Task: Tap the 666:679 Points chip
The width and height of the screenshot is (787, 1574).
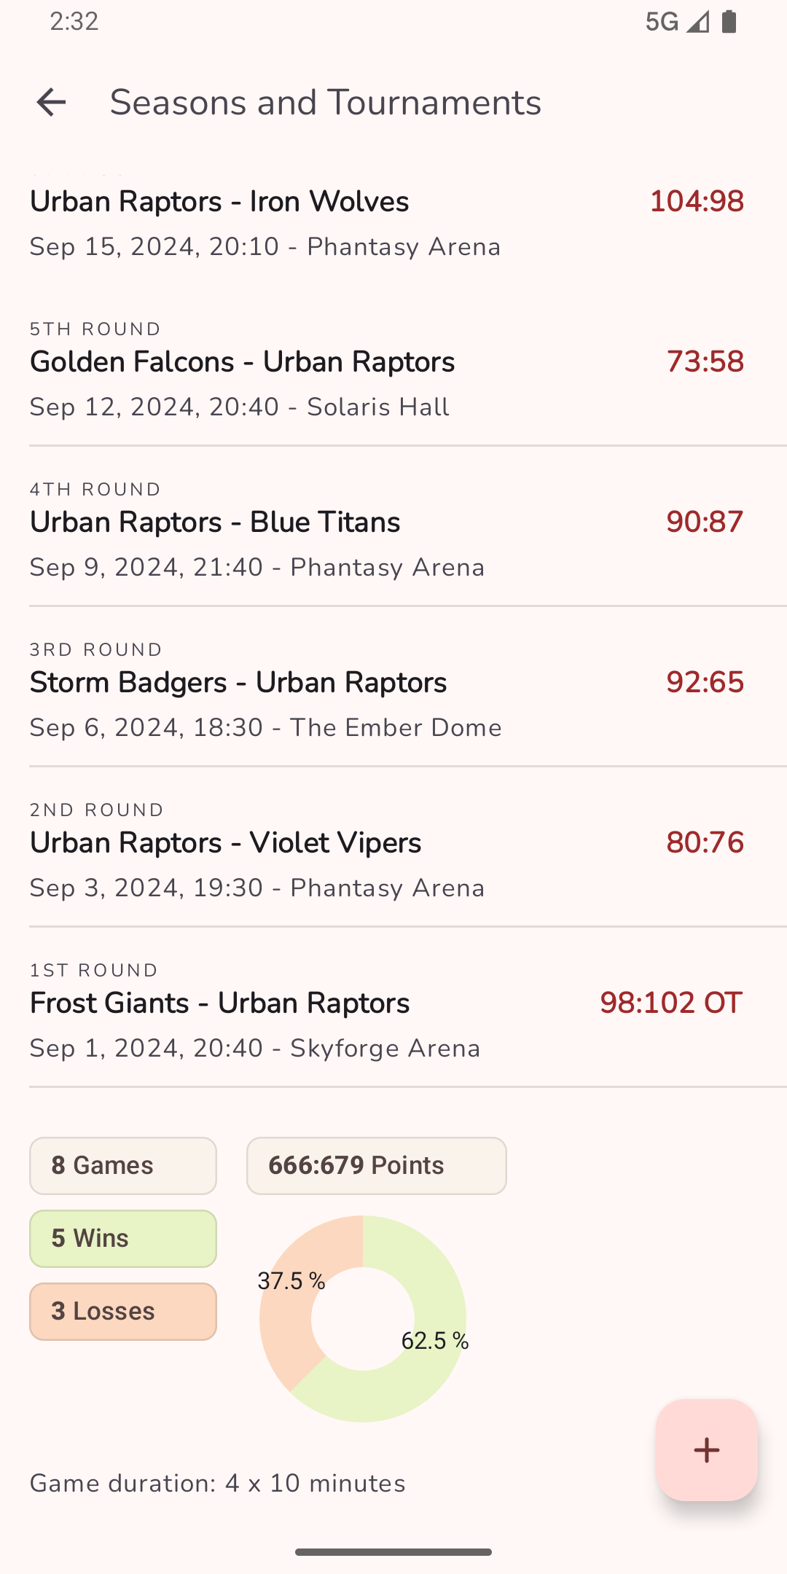Action: pyautogui.click(x=376, y=1166)
